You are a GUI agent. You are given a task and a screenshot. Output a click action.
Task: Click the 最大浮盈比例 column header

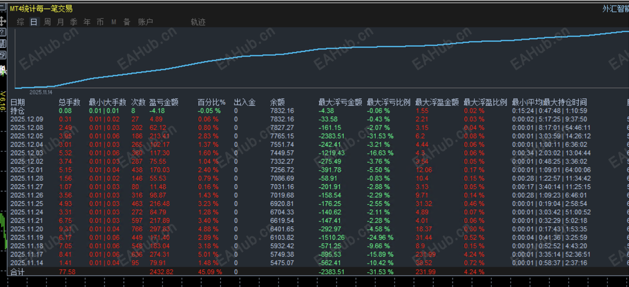[x=485, y=102]
